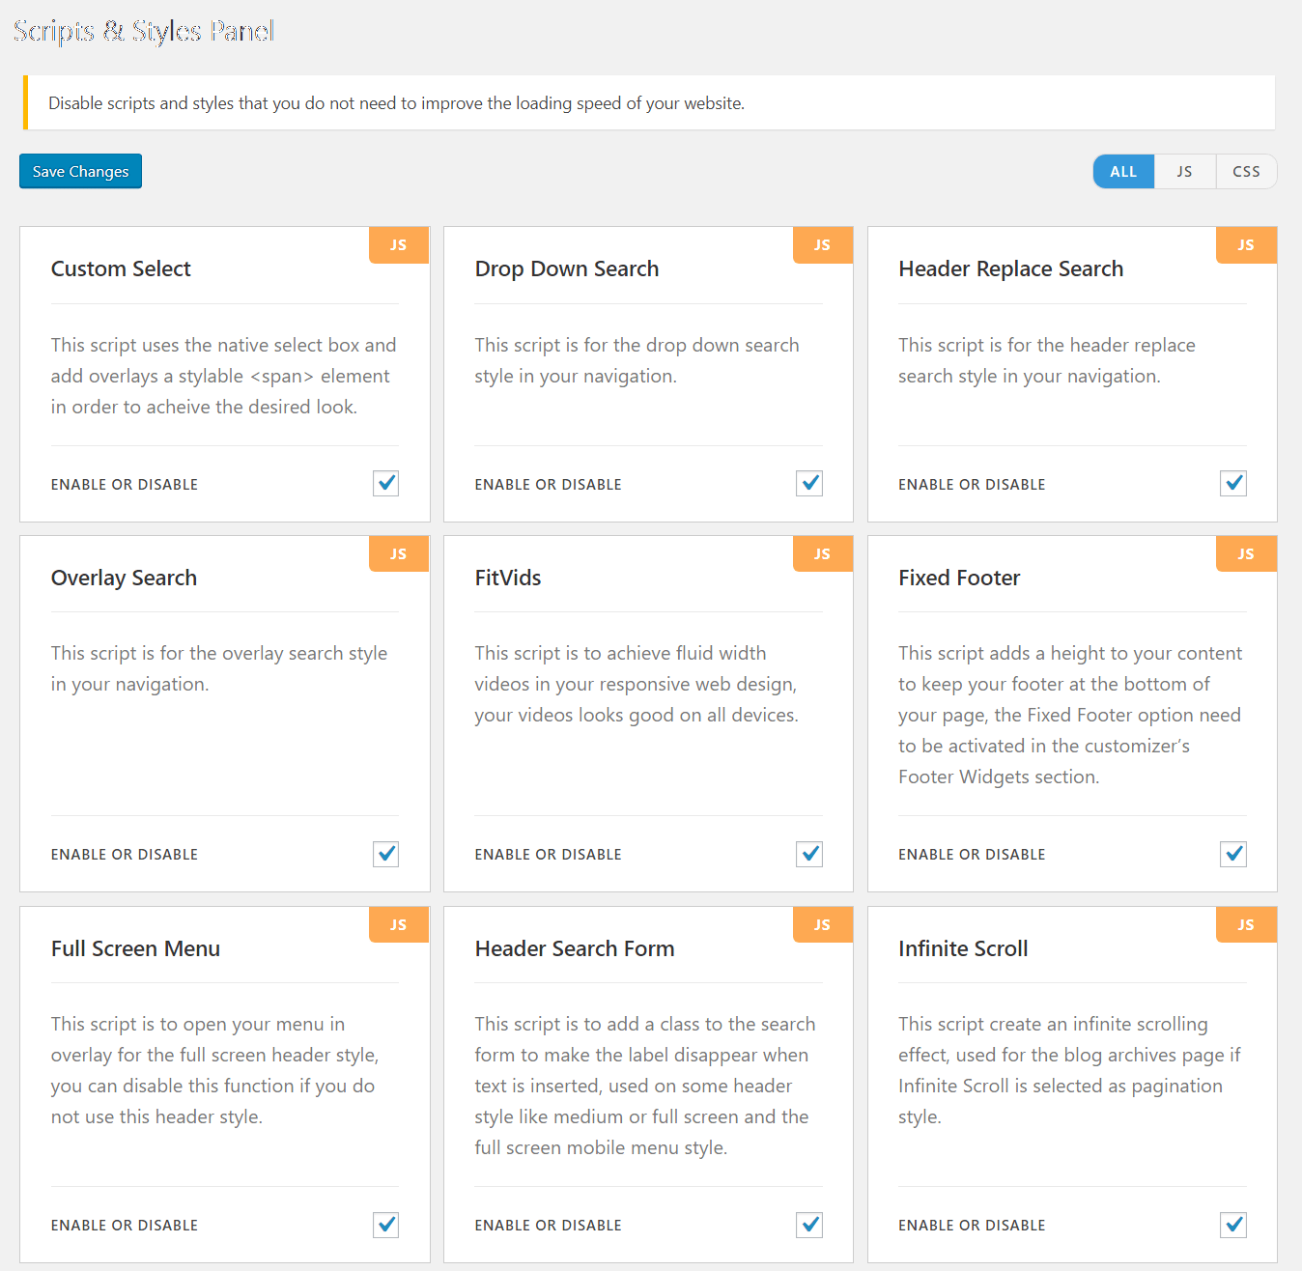Click the Scripts & Styles Panel heading
The width and height of the screenshot is (1302, 1271).
[x=144, y=31]
